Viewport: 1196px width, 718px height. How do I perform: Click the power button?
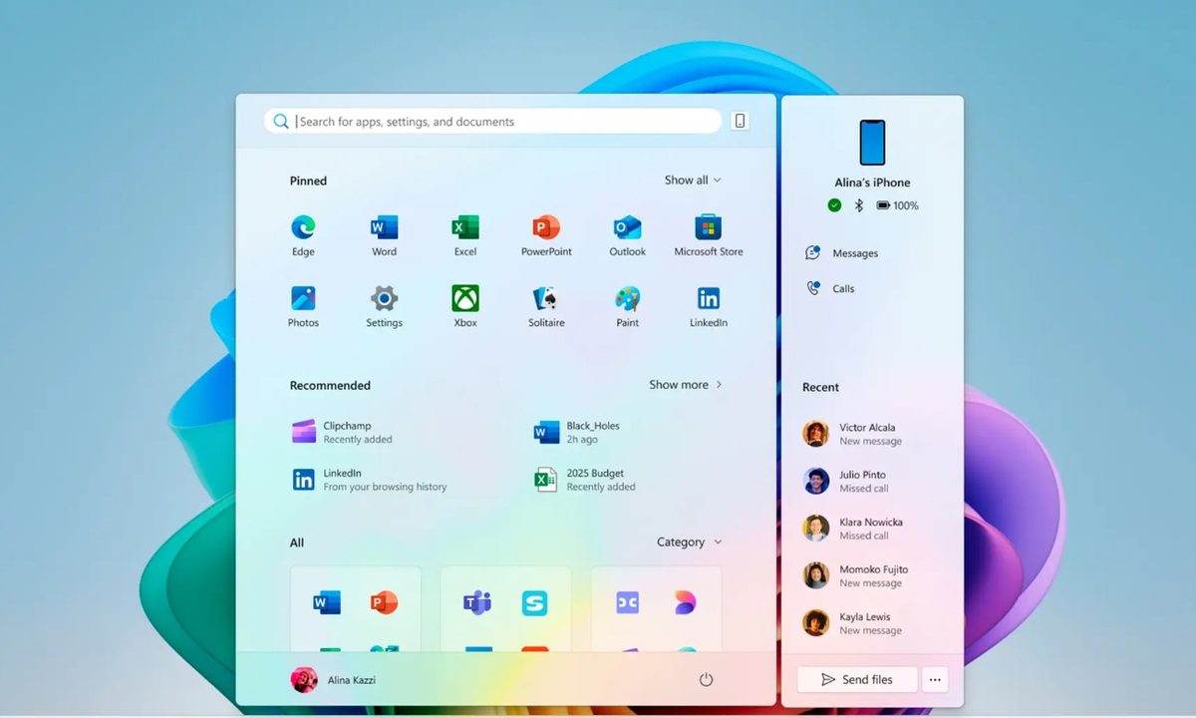tap(706, 678)
